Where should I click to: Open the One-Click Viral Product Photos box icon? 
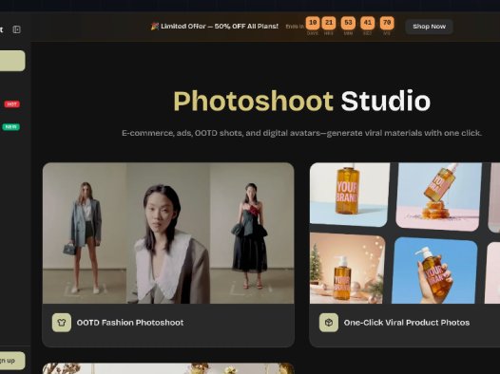click(329, 323)
